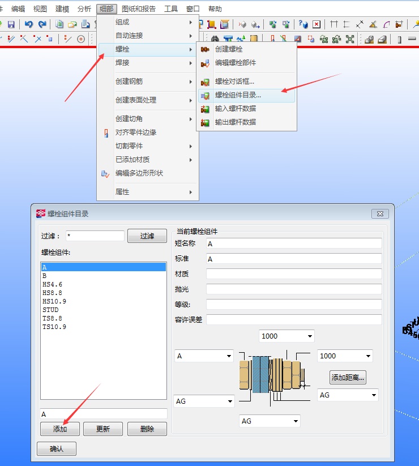Click the move object cube icon
Image resolution: width=419 pixels, height=466 pixels.
coord(286,24)
